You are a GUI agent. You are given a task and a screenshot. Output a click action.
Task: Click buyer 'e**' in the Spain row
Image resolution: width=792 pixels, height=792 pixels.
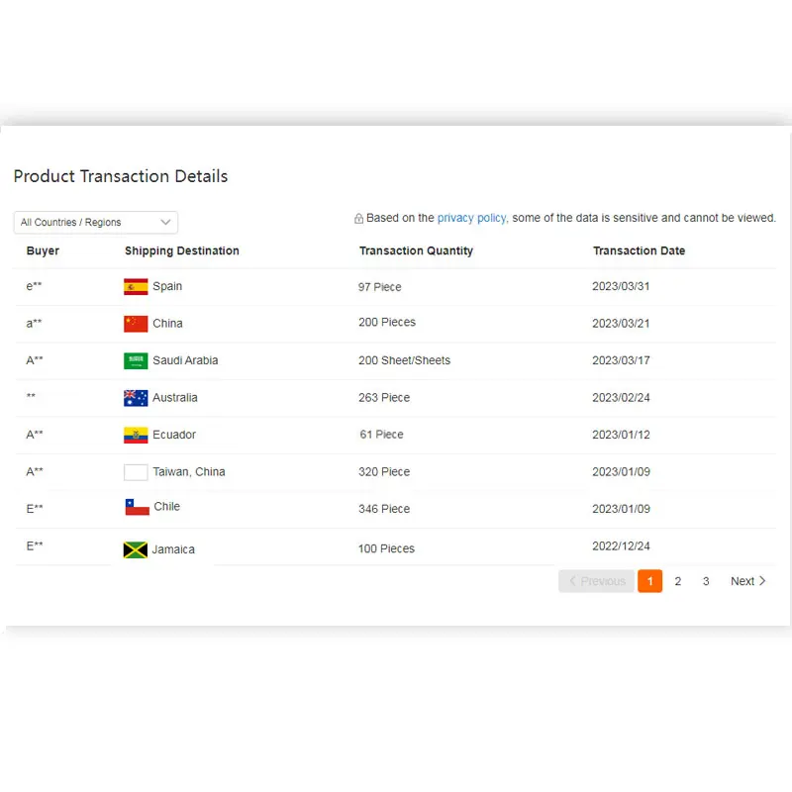point(34,286)
